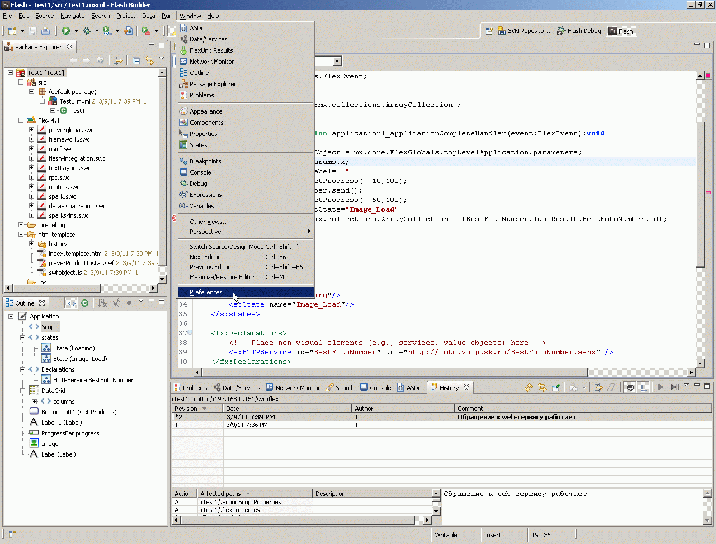
Task: Open the Run button dropdown arrow
Action: click(x=76, y=31)
